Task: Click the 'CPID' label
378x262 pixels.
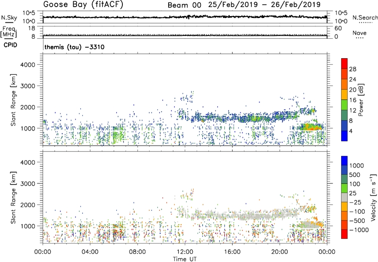Action: (x=10, y=45)
